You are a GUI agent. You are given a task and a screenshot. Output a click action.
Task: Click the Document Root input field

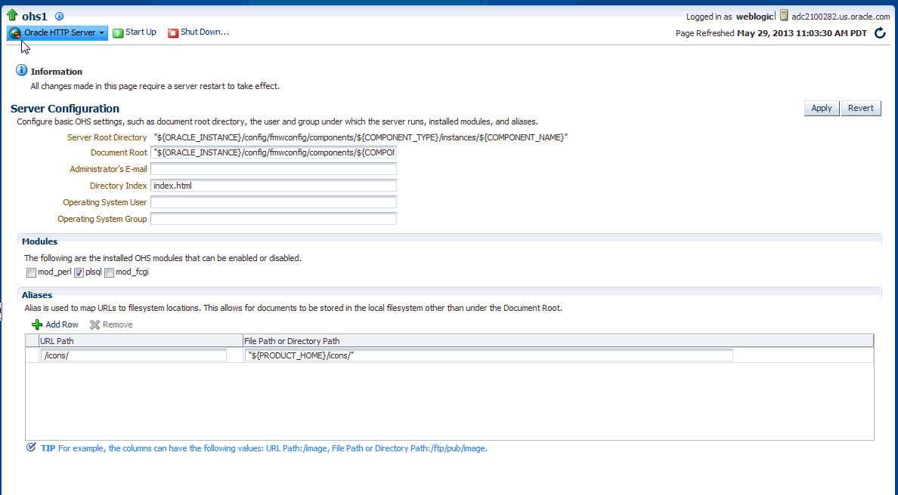[x=273, y=152]
